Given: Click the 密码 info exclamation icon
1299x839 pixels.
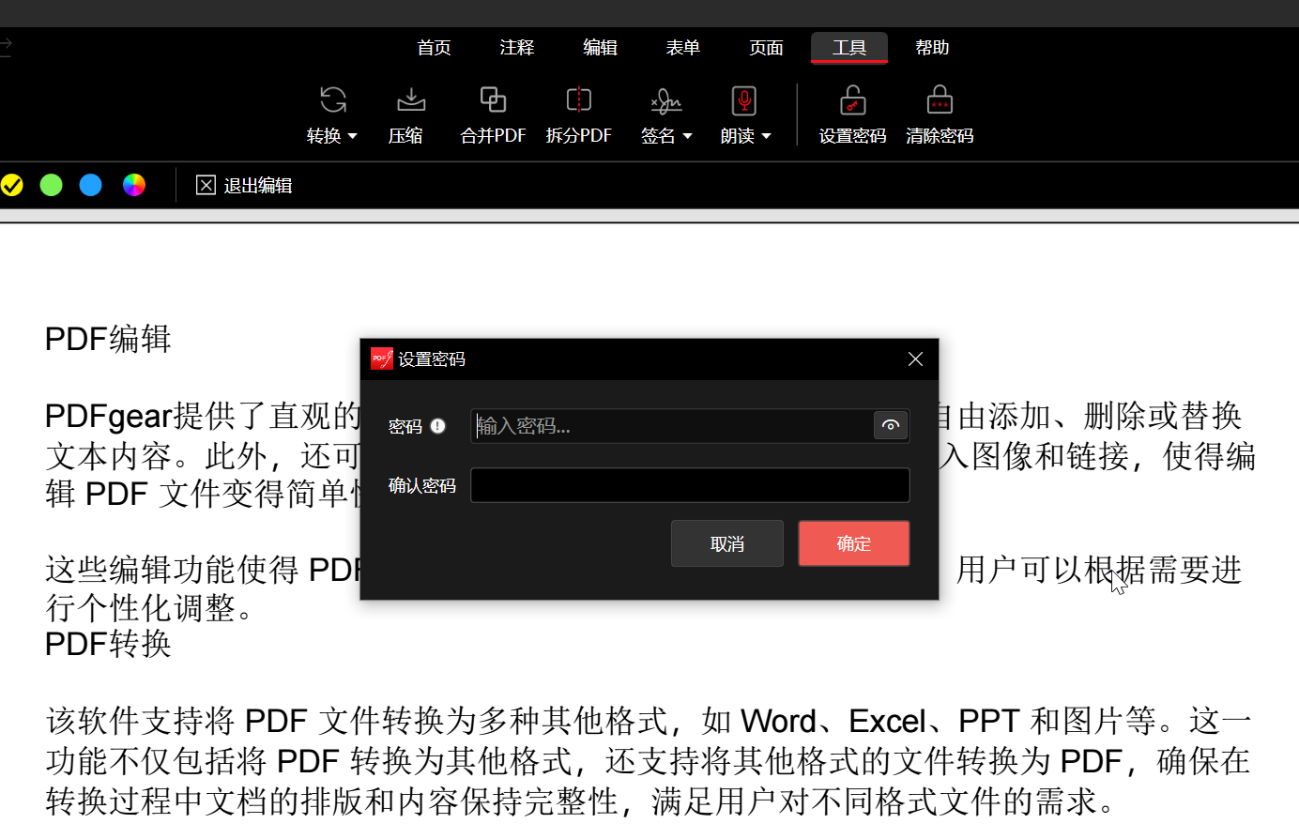Looking at the screenshot, I should click(438, 426).
